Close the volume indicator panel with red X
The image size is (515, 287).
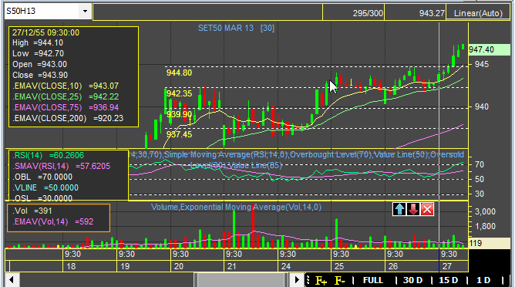coord(427,209)
